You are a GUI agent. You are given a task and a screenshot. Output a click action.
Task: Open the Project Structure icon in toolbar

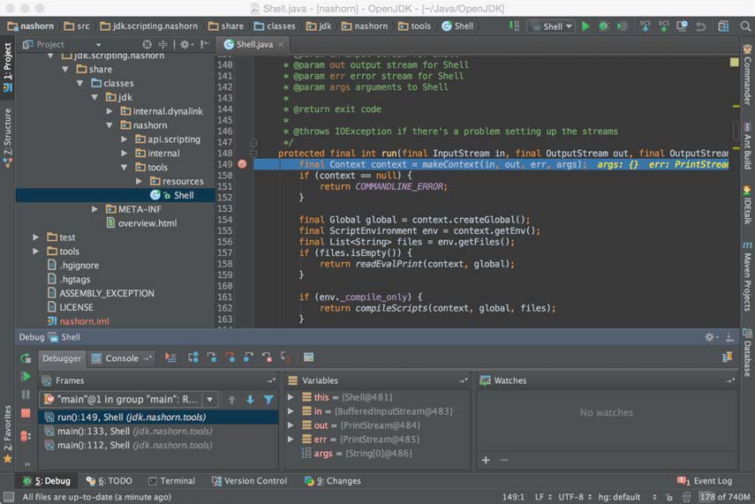(723, 26)
